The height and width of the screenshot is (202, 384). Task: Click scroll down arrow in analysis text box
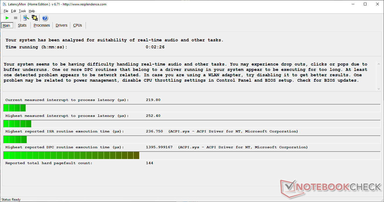[379, 88]
